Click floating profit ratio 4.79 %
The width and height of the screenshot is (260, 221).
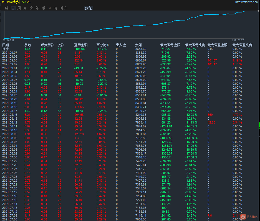point(237,115)
